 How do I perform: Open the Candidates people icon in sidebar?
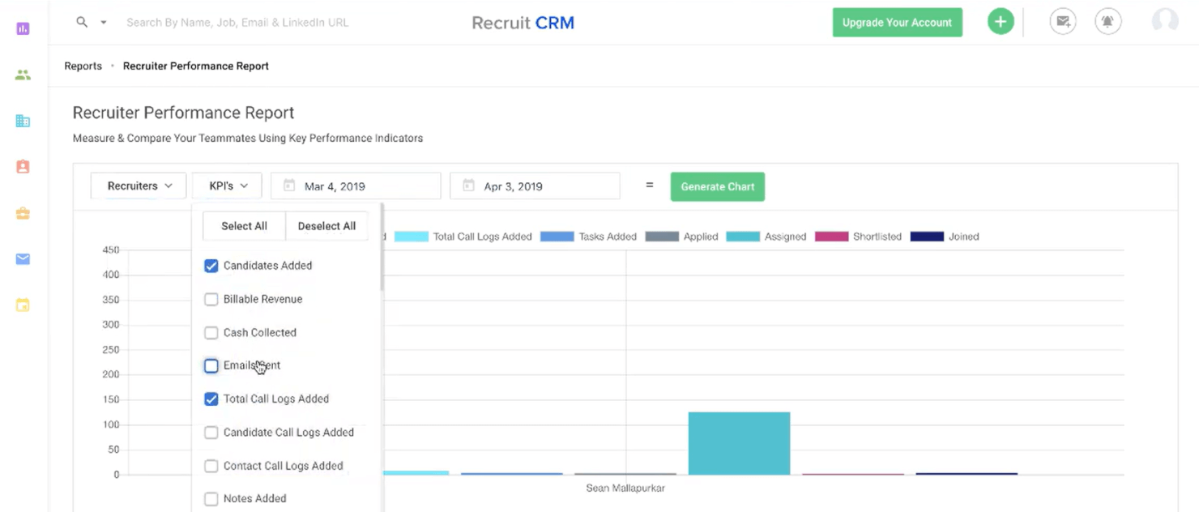23,75
